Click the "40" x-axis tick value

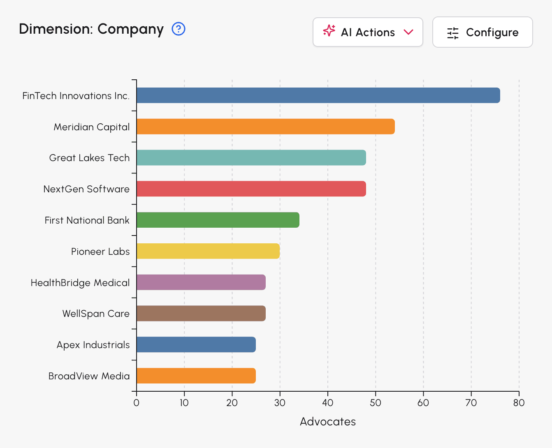click(328, 403)
